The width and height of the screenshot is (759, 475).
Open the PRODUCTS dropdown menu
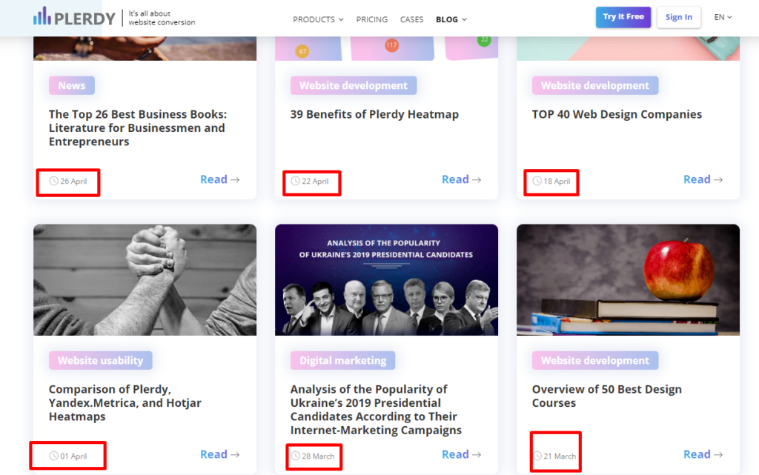[x=317, y=19]
